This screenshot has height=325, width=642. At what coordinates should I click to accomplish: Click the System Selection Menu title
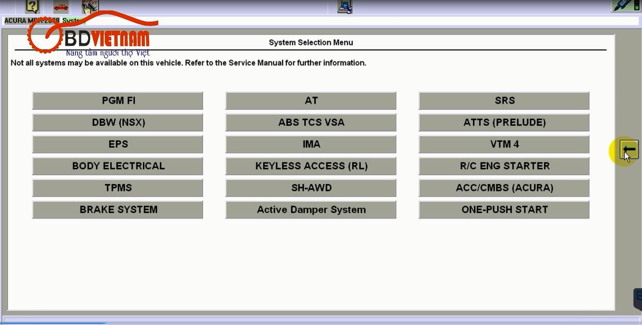pos(311,42)
